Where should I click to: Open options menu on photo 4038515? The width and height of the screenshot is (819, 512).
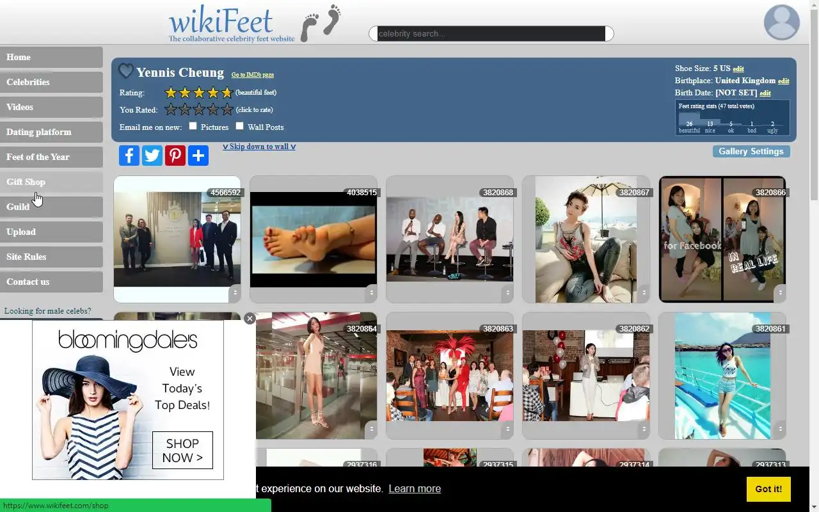371,292
